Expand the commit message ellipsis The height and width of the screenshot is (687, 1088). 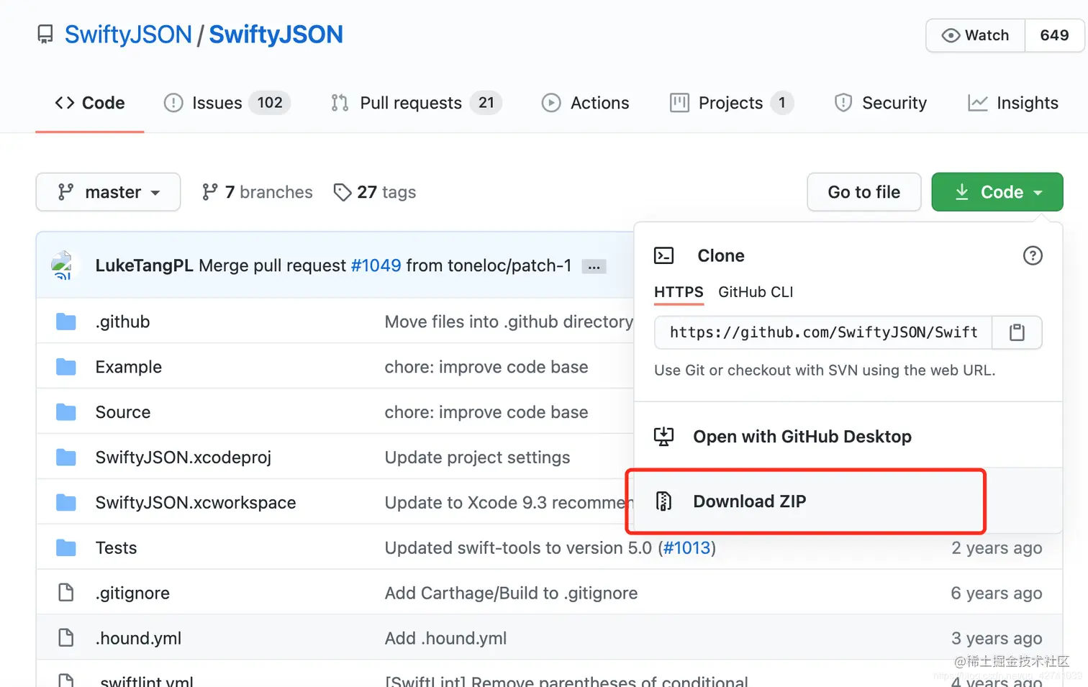coord(594,267)
